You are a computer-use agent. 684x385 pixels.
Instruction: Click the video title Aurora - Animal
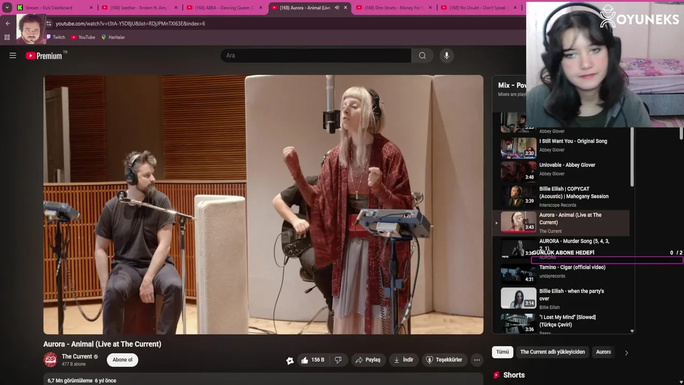(x=102, y=344)
